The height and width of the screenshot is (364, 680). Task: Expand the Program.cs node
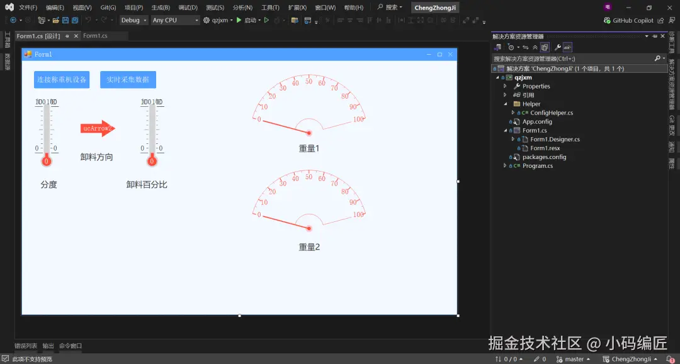505,165
